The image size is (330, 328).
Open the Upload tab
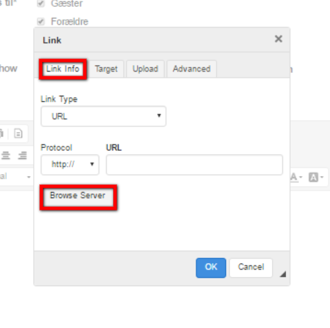point(145,69)
